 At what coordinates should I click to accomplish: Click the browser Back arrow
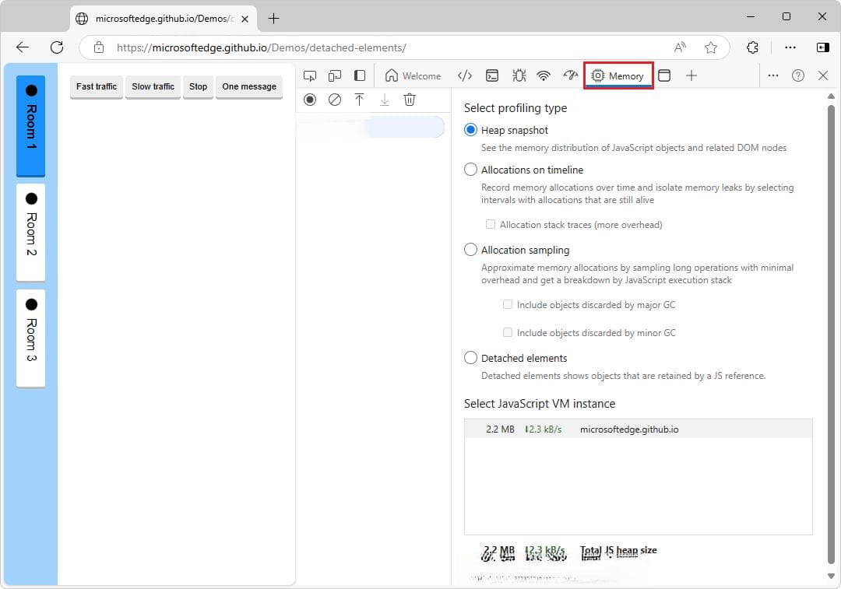23,47
